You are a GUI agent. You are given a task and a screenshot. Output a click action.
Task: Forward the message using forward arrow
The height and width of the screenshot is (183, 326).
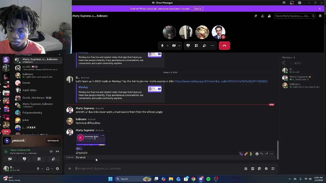pyautogui.click(x=267, y=154)
